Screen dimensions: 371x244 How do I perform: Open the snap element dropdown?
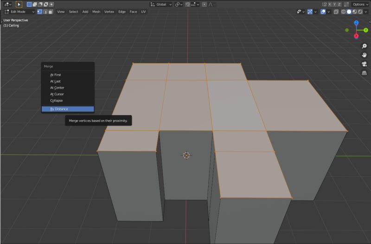point(195,4)
